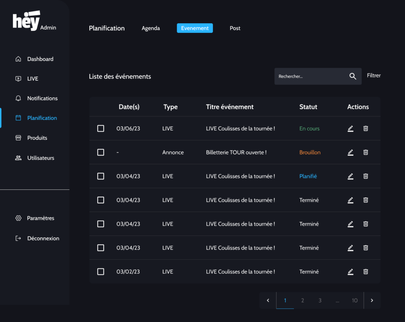Go to next page with right chevron
The image size is (405, 322).
[372, 301]
